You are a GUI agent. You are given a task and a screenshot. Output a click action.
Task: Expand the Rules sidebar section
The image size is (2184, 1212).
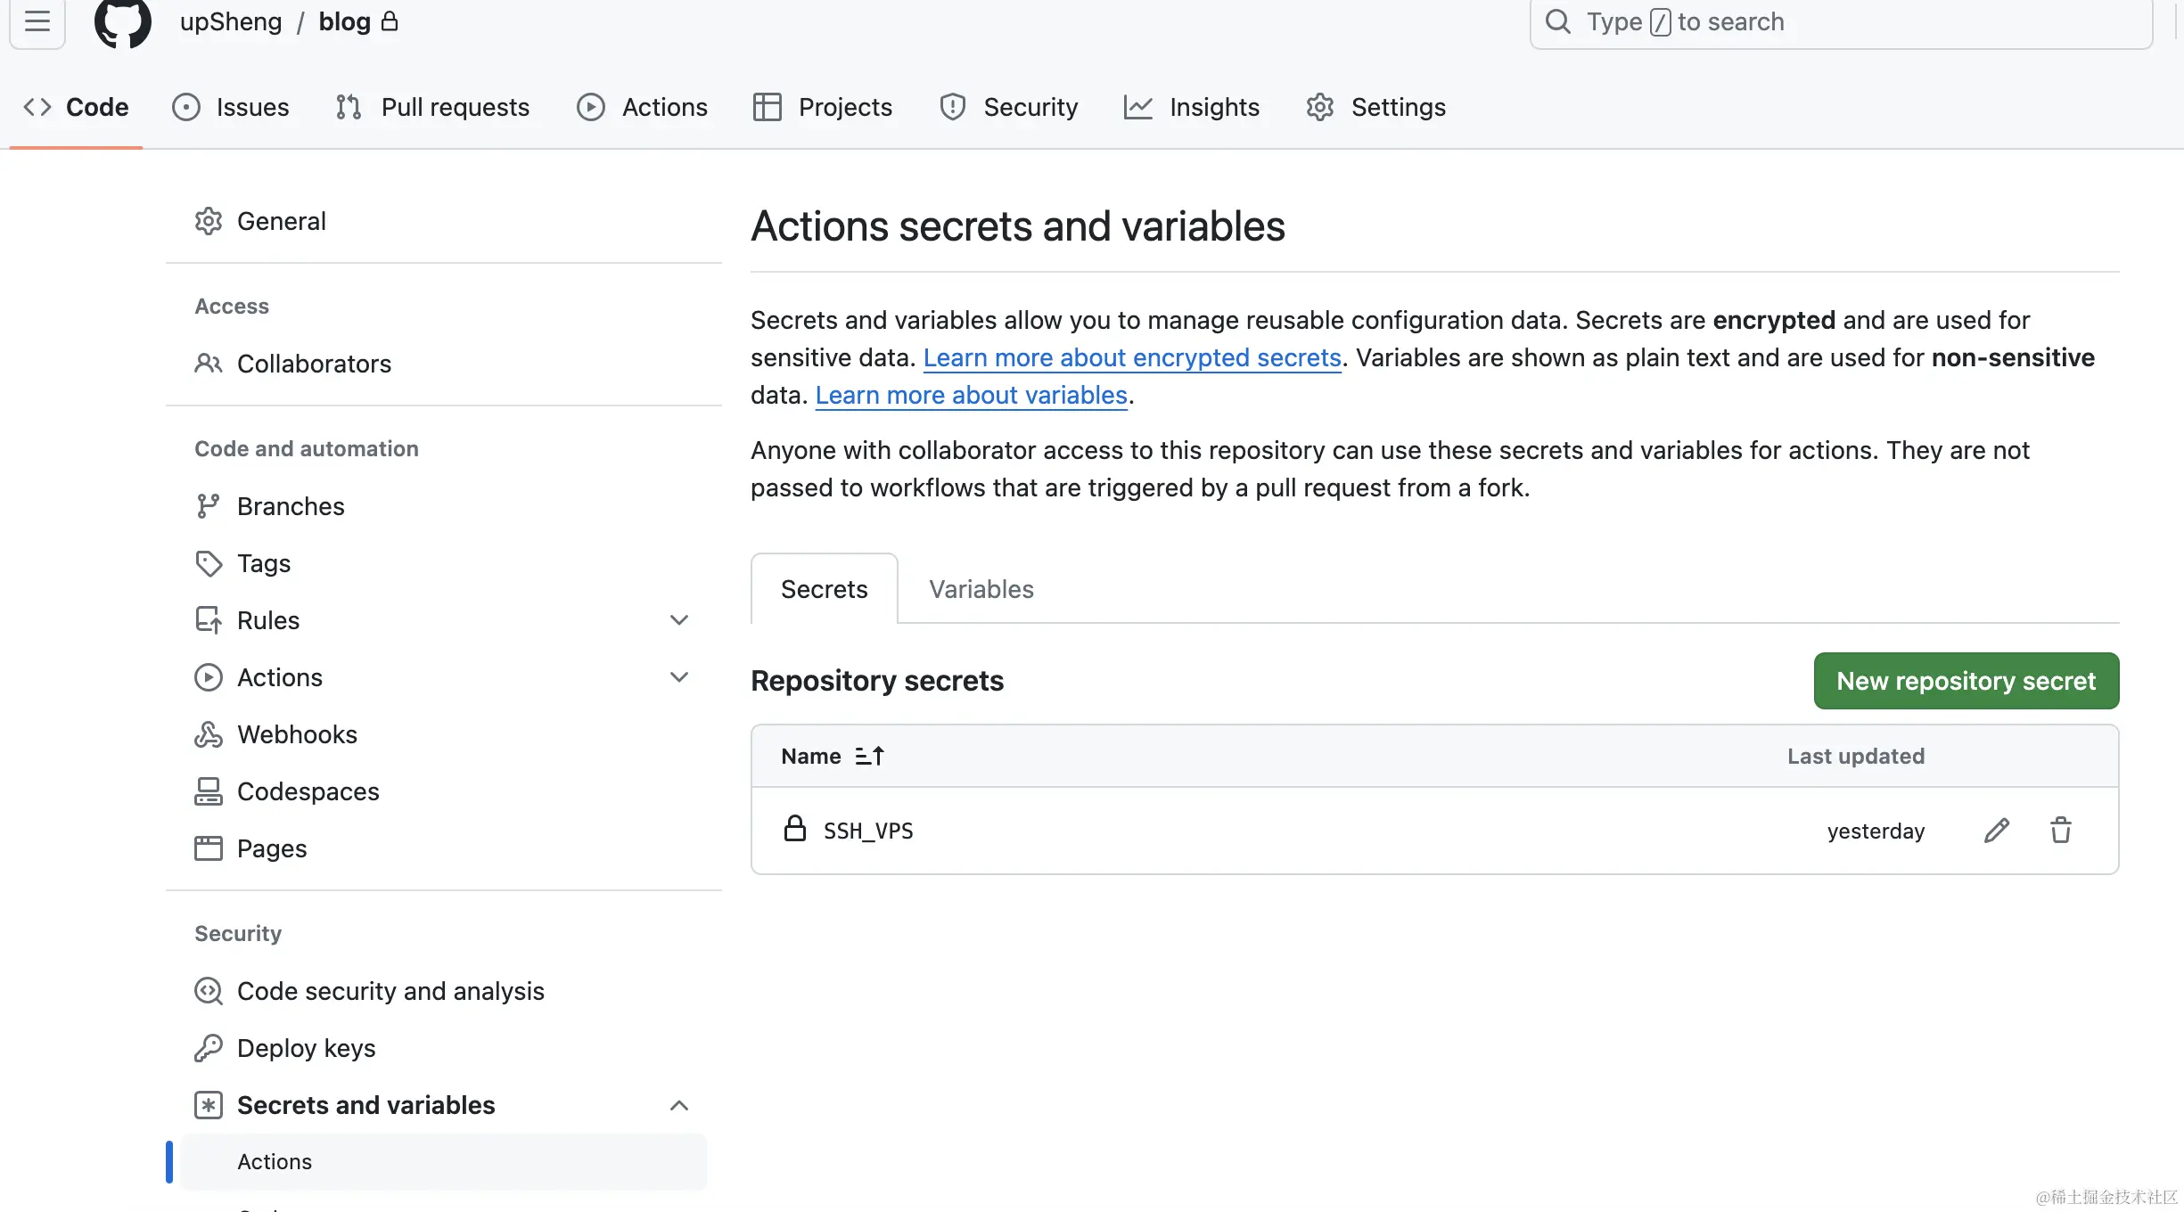[678, 620]
